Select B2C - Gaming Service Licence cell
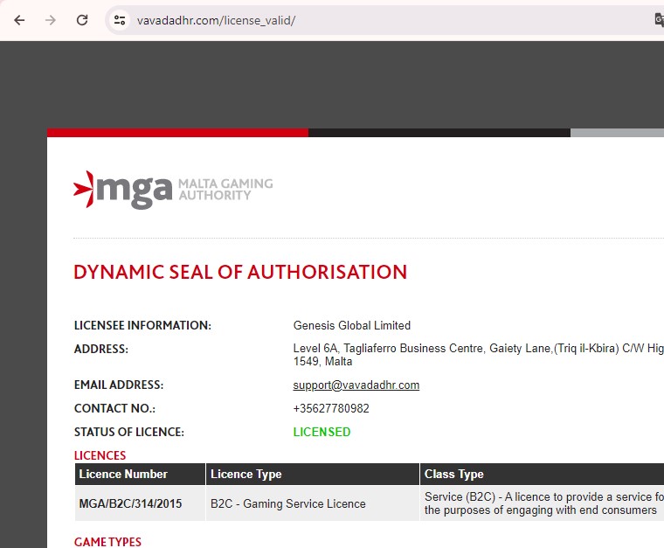This screenshot has height=548, width=664. click(x=313, y=503)
